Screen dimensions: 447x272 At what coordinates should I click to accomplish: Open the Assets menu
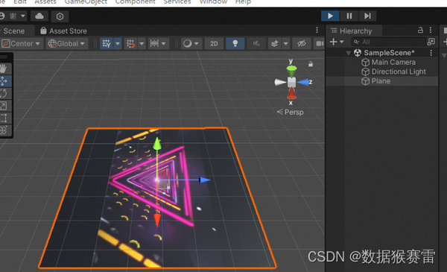point(45,2)
